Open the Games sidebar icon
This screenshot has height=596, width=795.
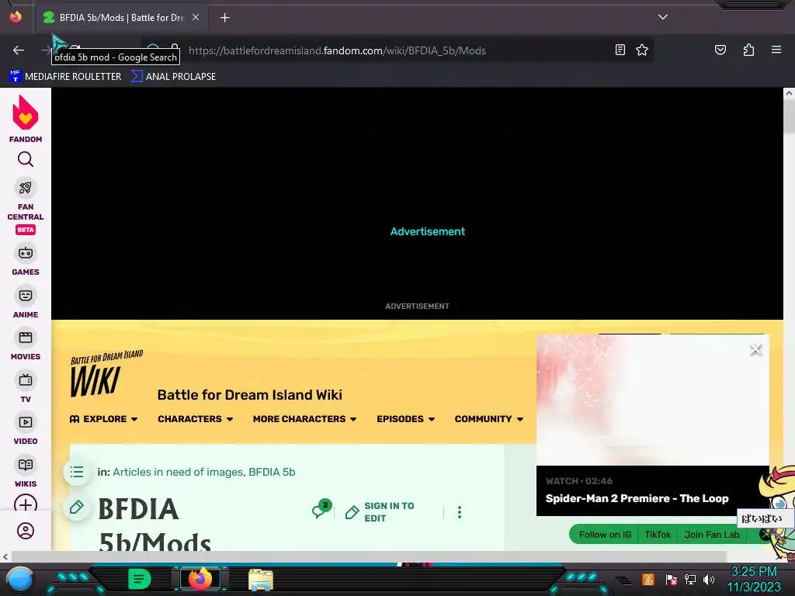click(x=26, y=252)
